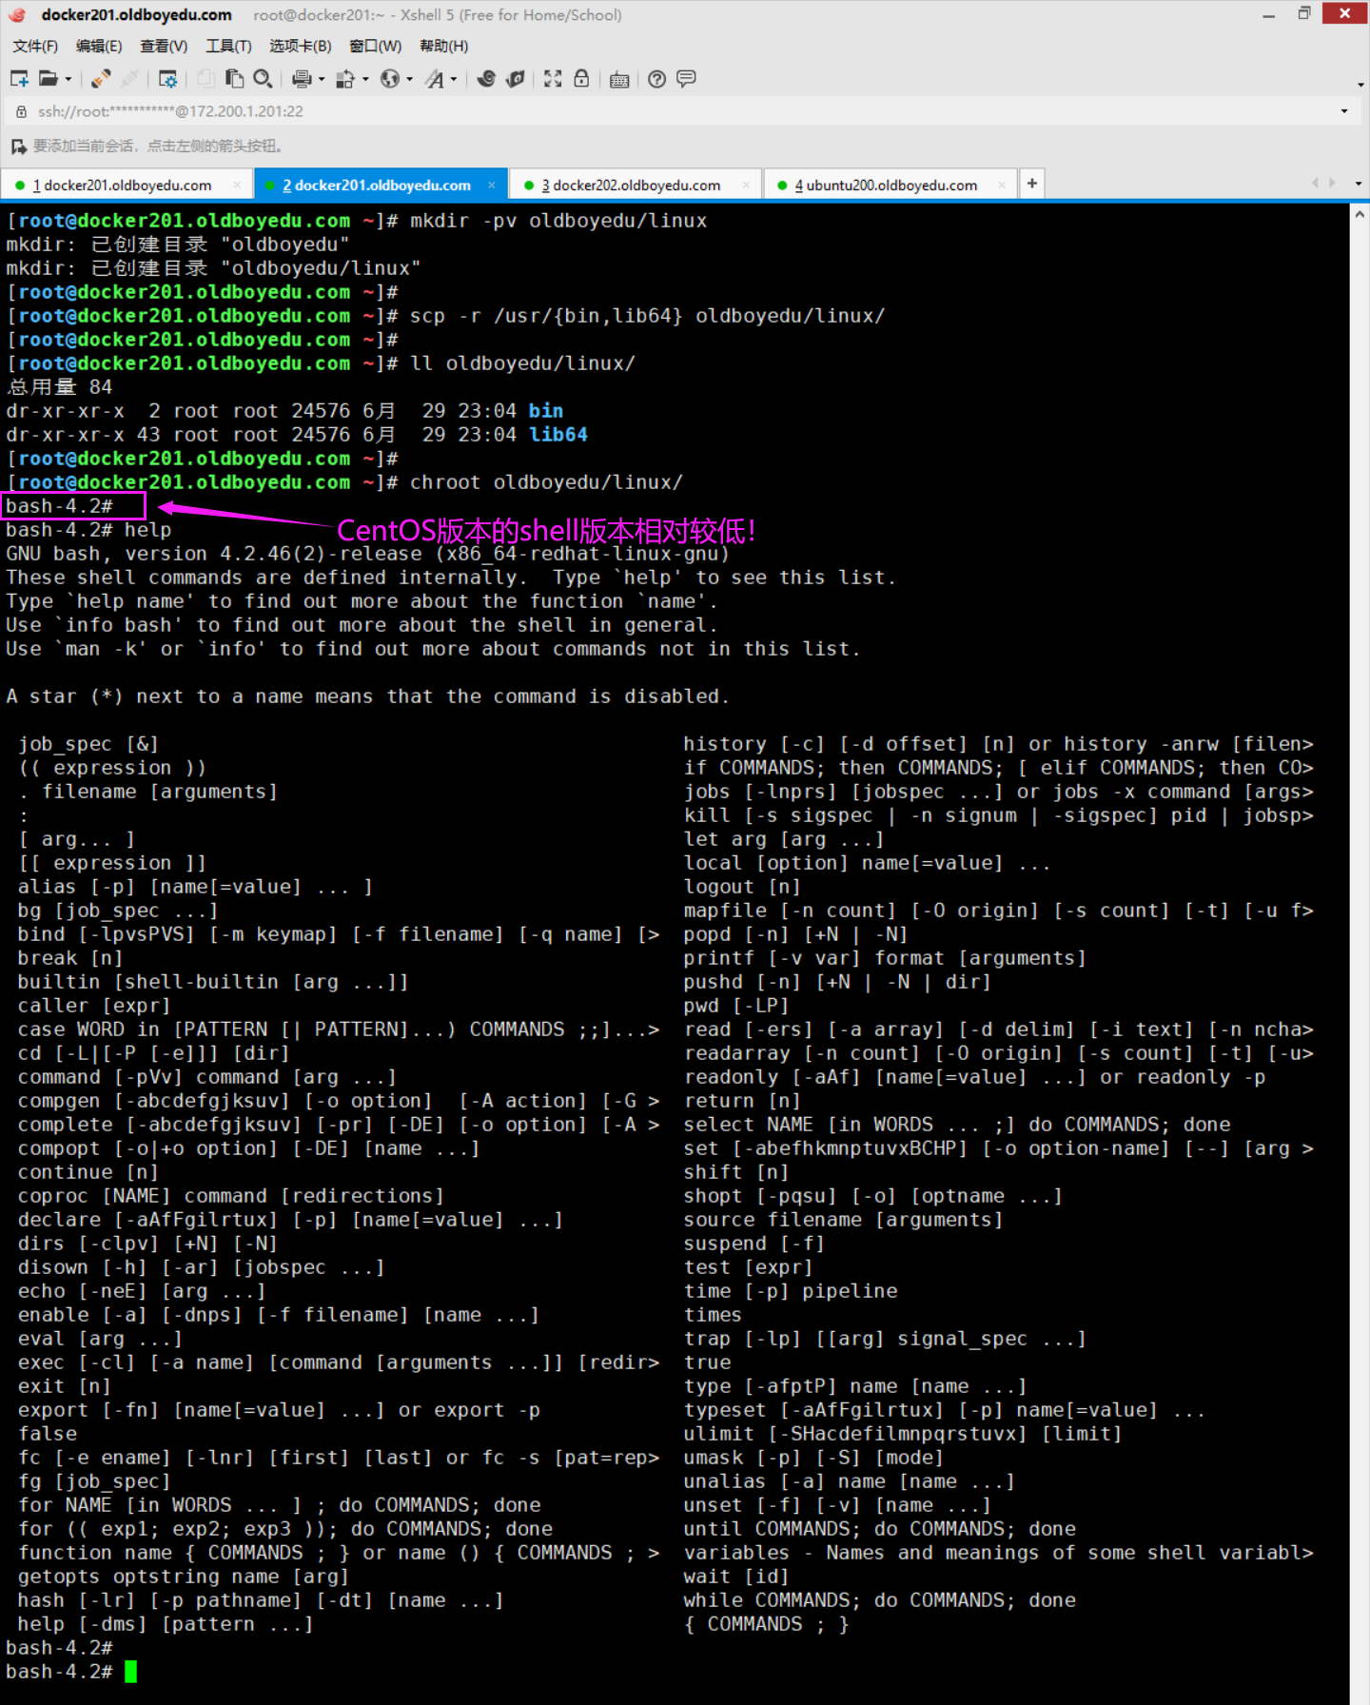Image resolution: width=1370 pixels, height=1705 pixels.
Task: Click the New Session toolbar icon
Action: [x=19, y=79]
